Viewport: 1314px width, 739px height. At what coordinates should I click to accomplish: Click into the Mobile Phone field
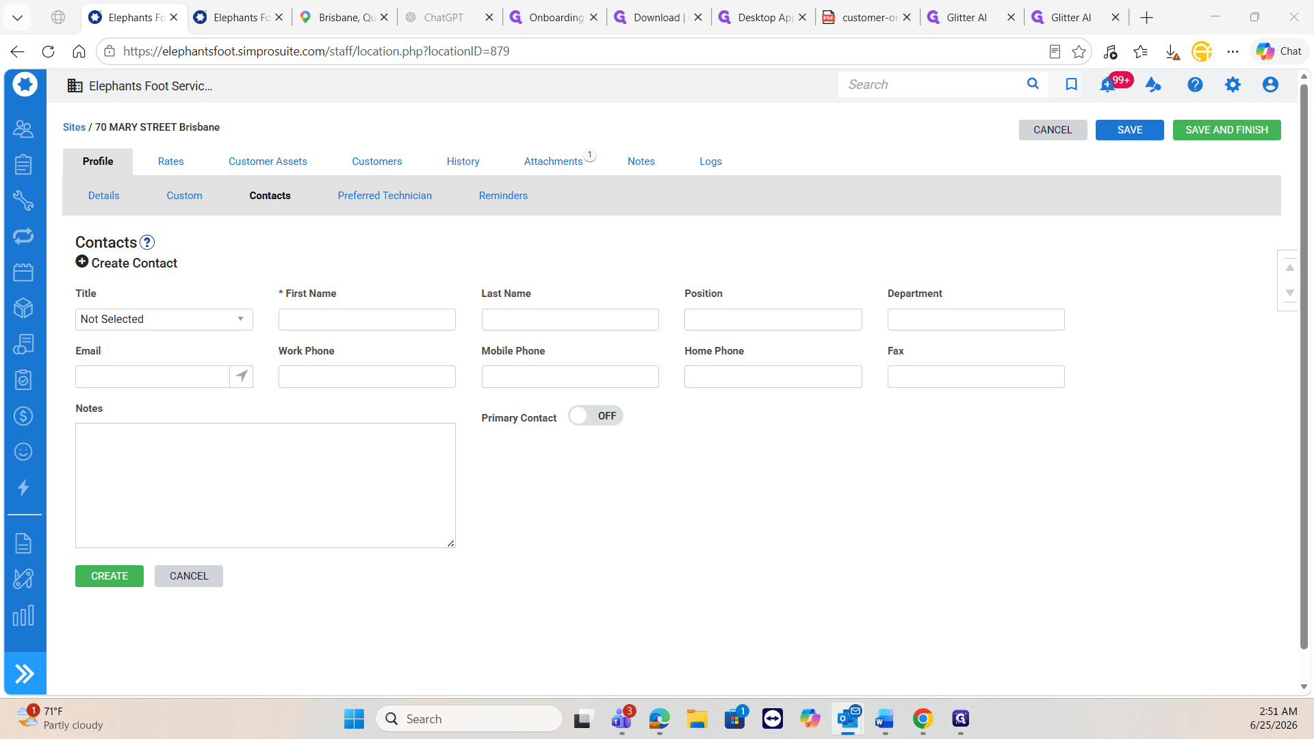point(570,377)
